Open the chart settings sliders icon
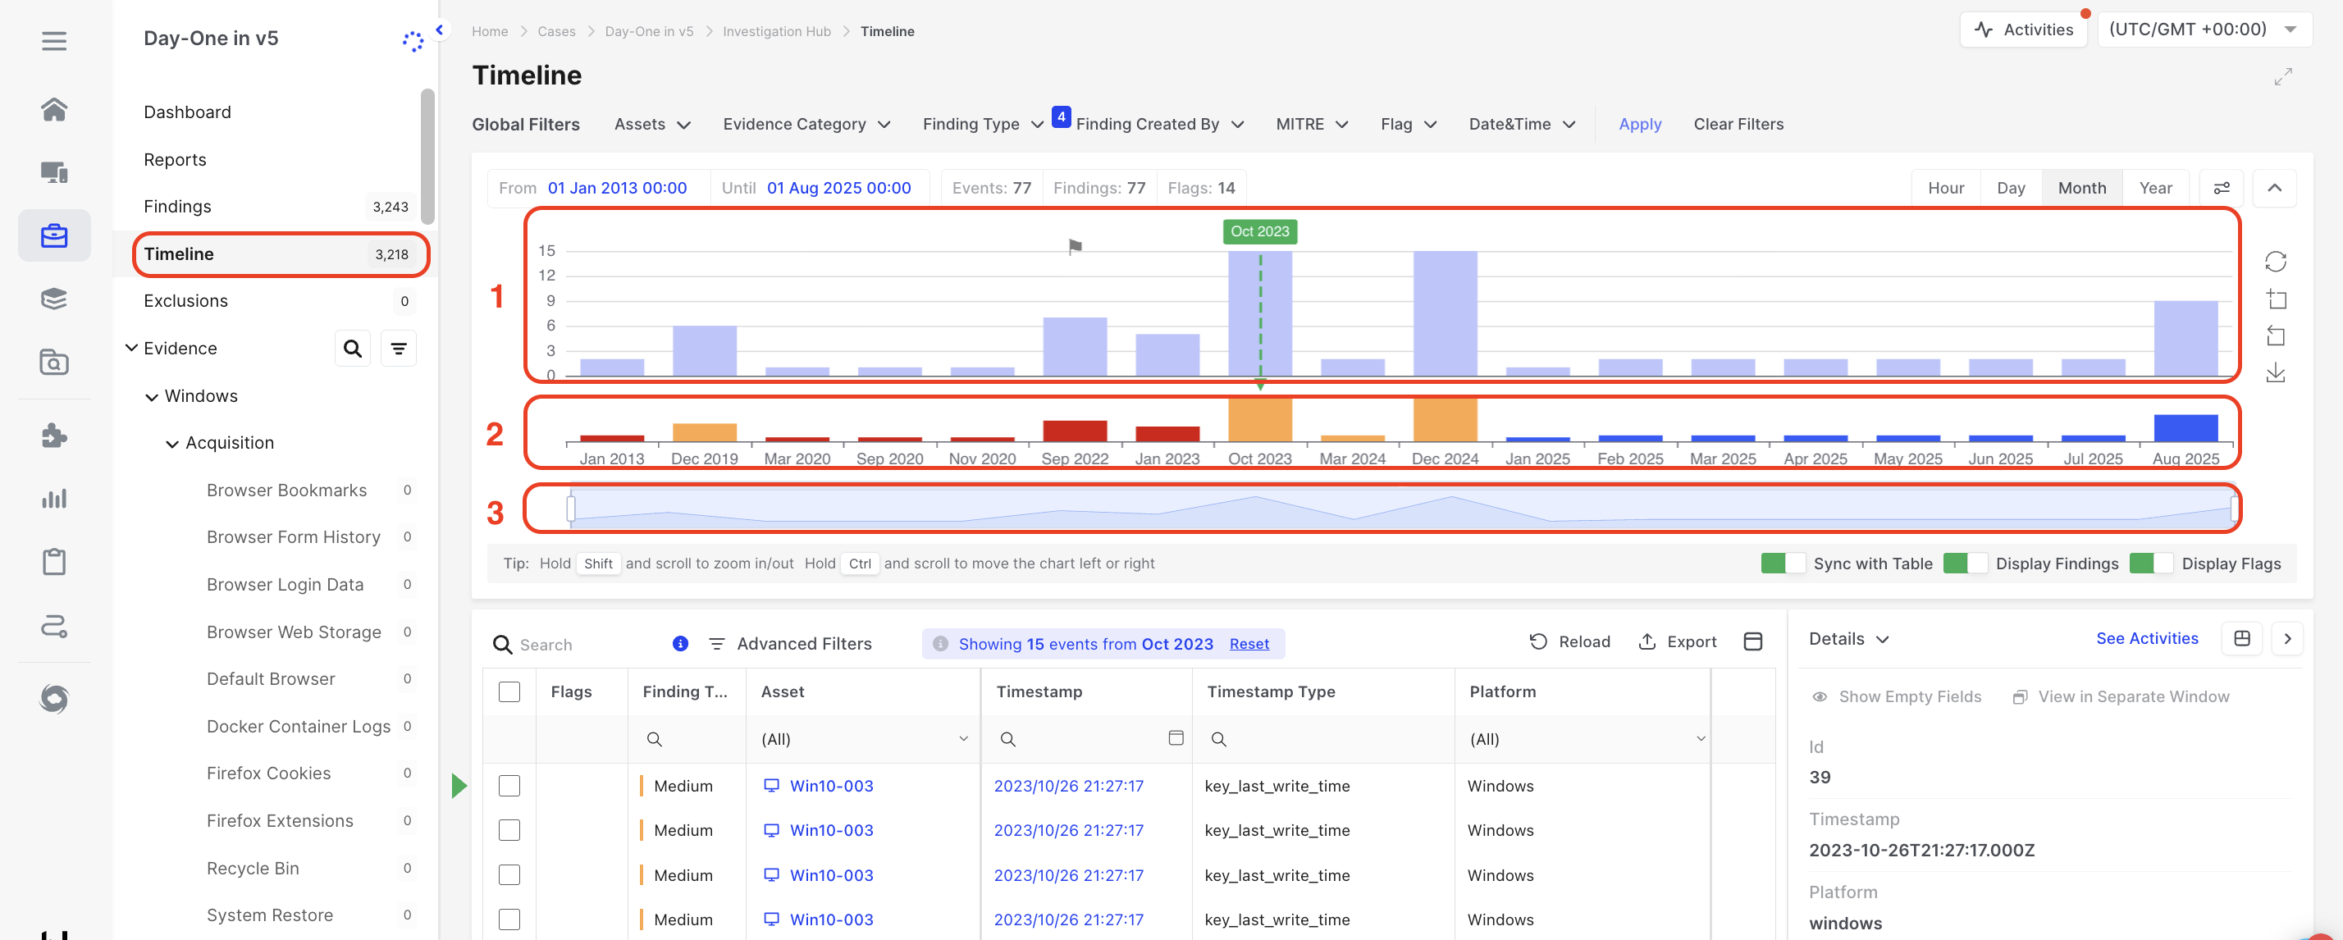The height and width of the screenshot is (940, 2343). (2221, 188)
